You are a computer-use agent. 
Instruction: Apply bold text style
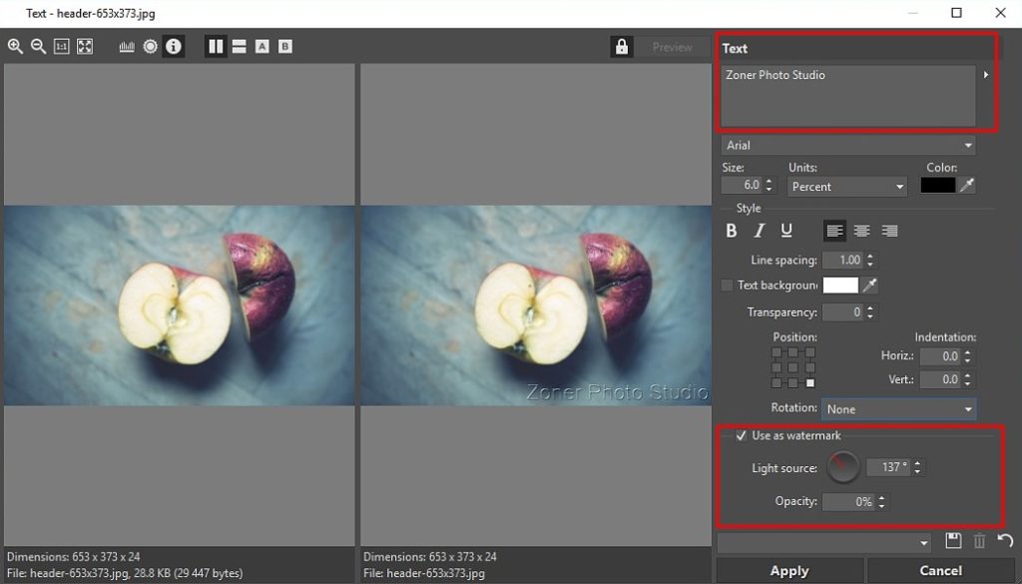[x=732, y=231]
